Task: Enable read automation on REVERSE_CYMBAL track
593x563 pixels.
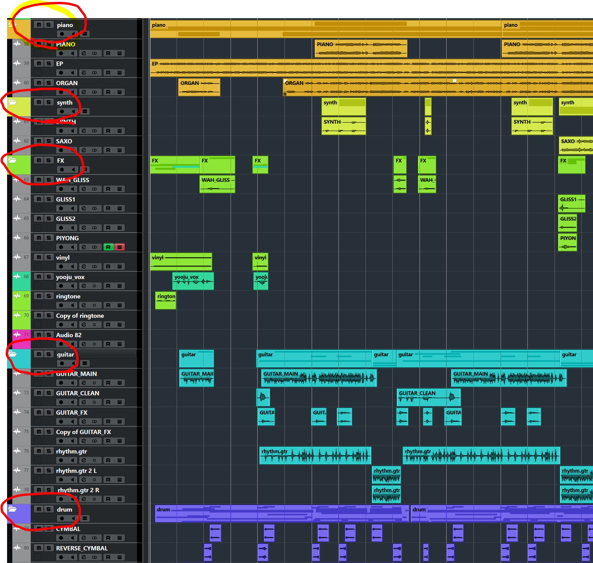Action: [x=108, y=557]
